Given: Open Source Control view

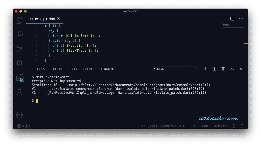Looking at the screenshot, I should tap(20, 49).
